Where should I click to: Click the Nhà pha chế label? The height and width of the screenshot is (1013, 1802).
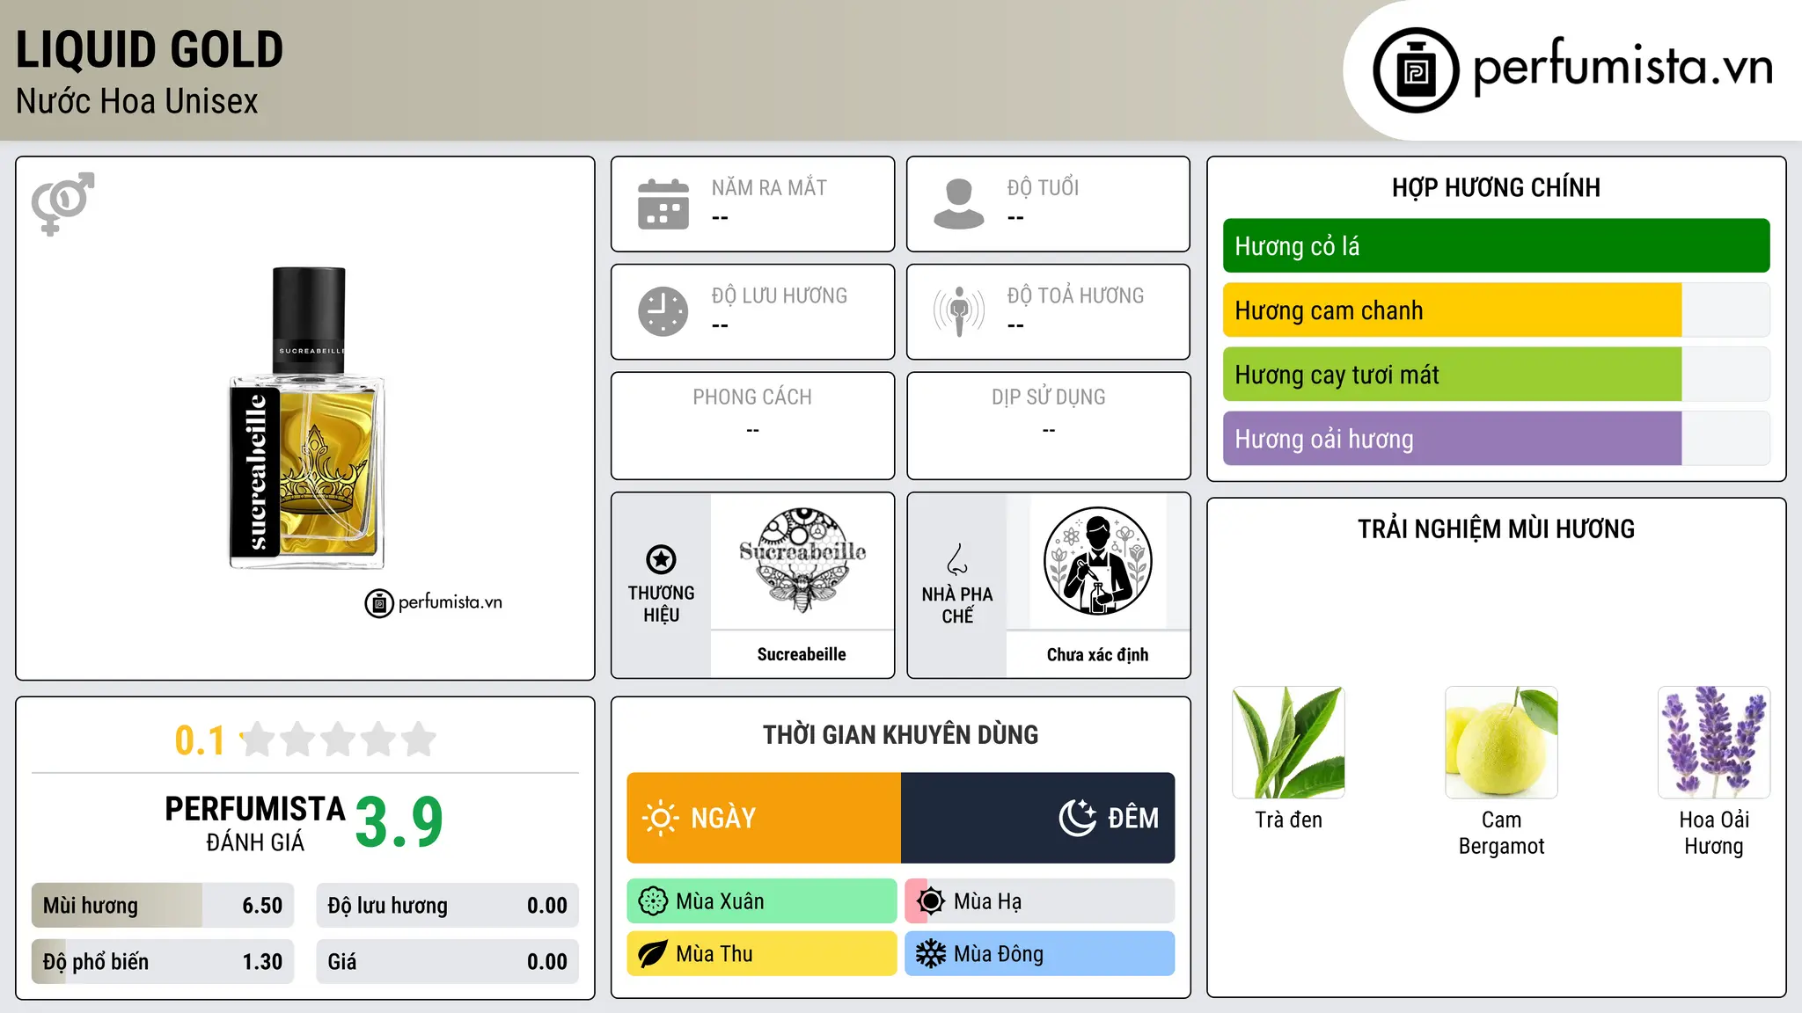point(957,605)
